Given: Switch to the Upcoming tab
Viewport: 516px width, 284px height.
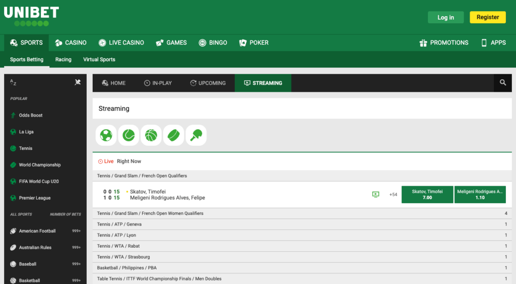Looking at the screenshot, I should click(x=208, y=83).
